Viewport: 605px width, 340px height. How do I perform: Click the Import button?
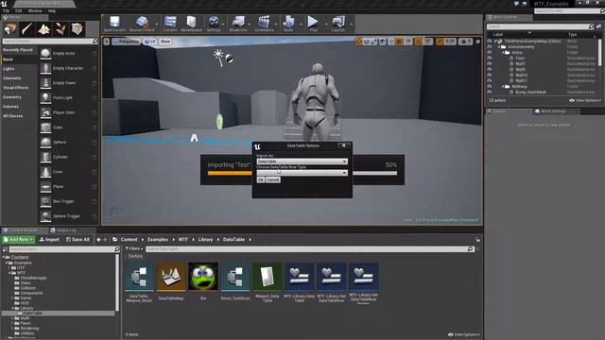pos(49,239)
